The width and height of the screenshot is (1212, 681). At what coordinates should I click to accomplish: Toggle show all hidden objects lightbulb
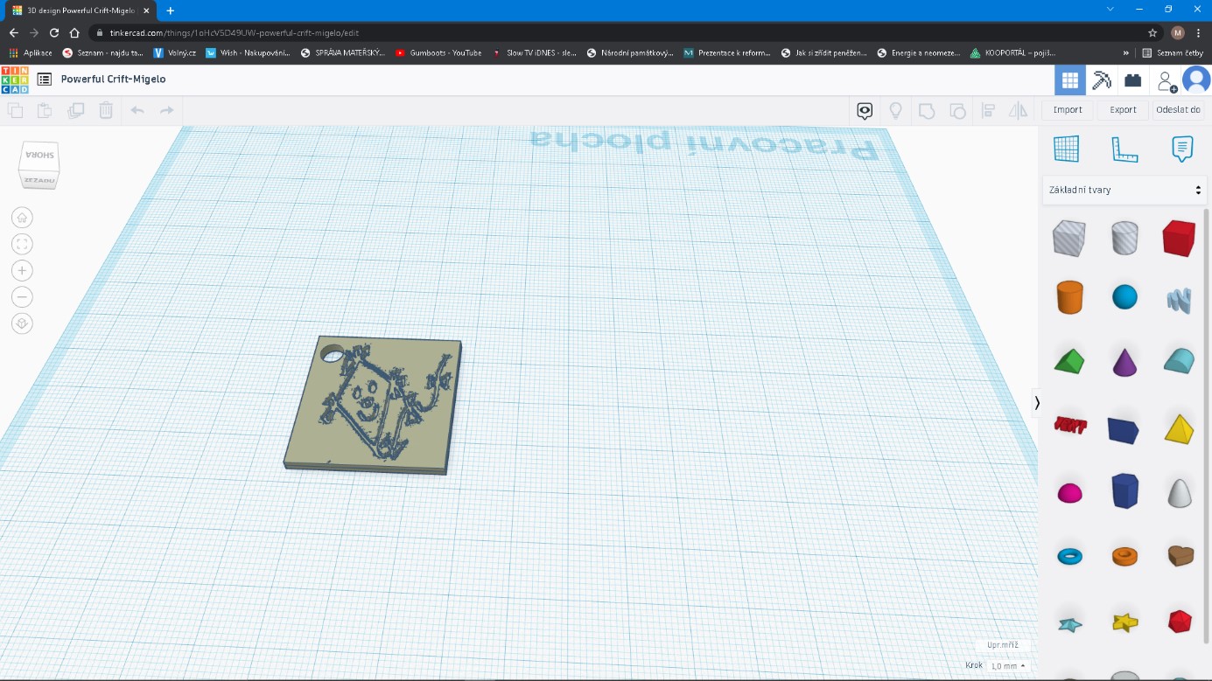[895, 110]
